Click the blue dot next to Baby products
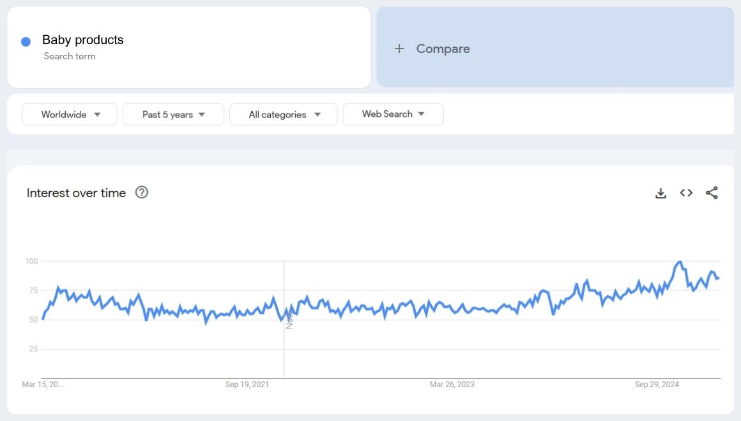Image resolution: width=741 pixels, height=421 pixels. 26,41
